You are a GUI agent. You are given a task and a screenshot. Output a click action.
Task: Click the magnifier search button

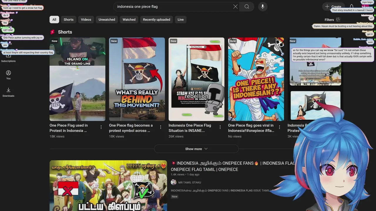coord(247,6)
